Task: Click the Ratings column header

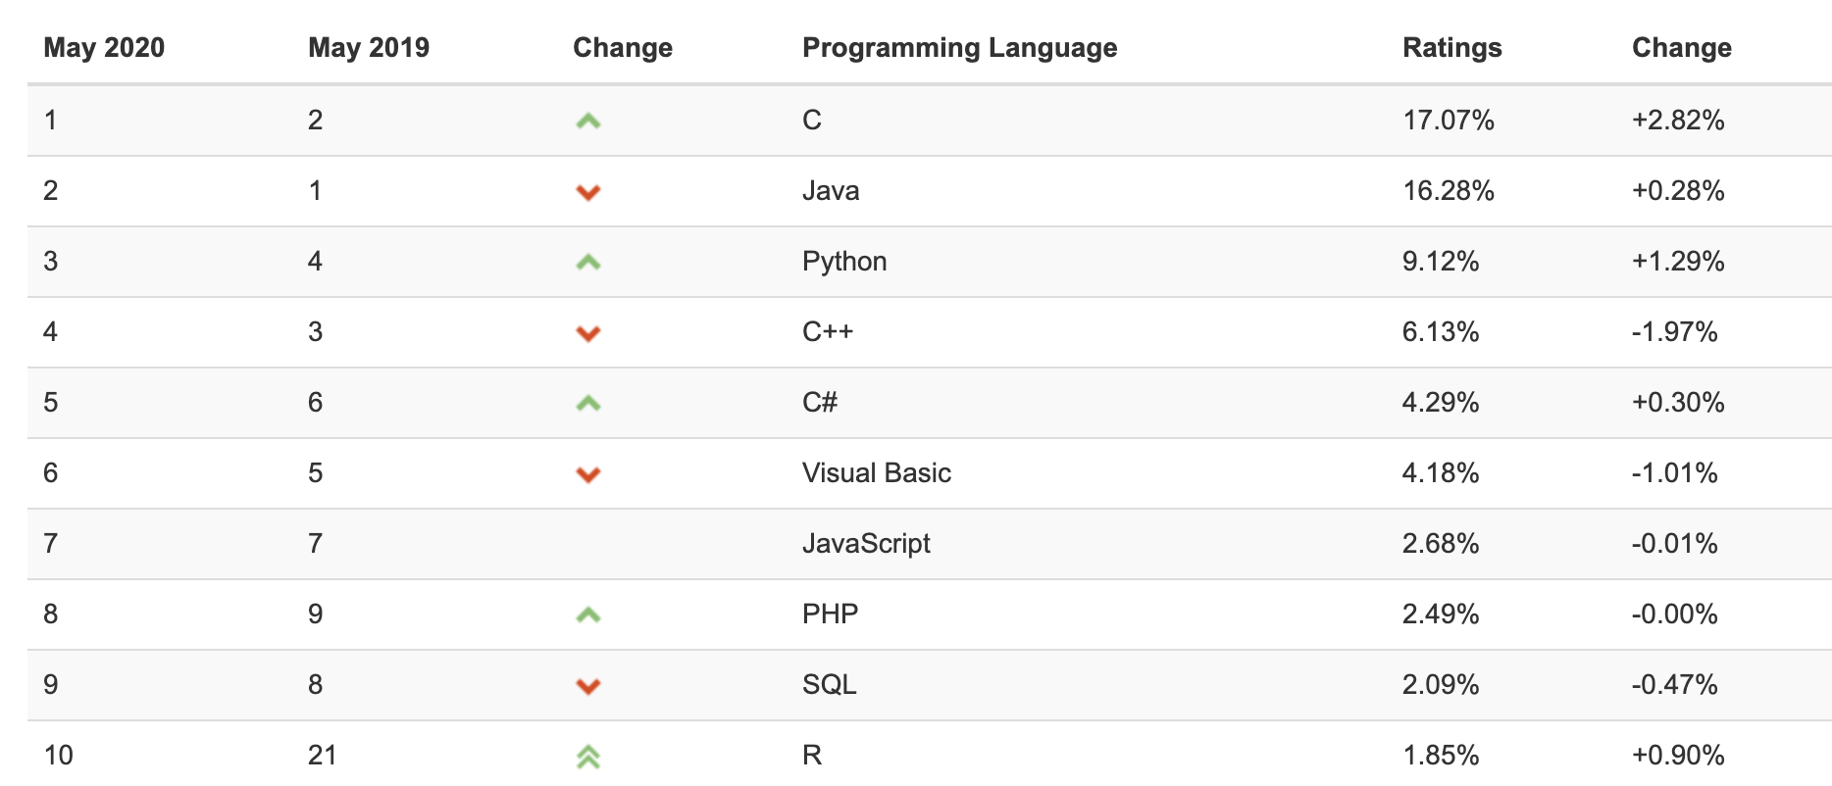Action: [1451, 47]
